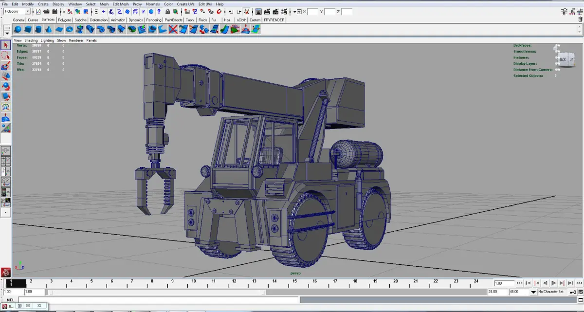This screenshot has height=312, width=584.
Task: Switch to single perspective pane layout
Action: tap(6, 151)
